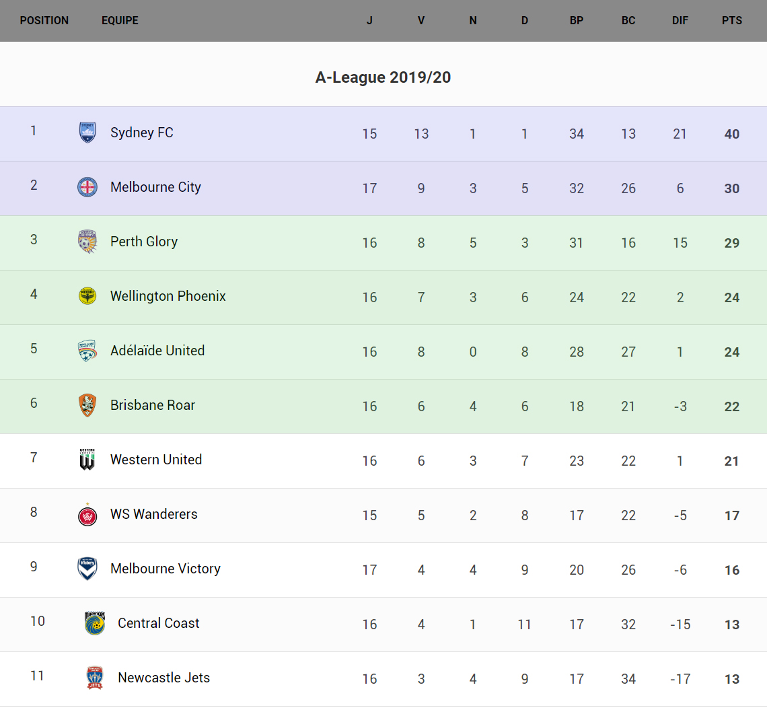This screenshot has height=712, width=767.
Task: Click the DIF column header
Action: pos(680,21)
